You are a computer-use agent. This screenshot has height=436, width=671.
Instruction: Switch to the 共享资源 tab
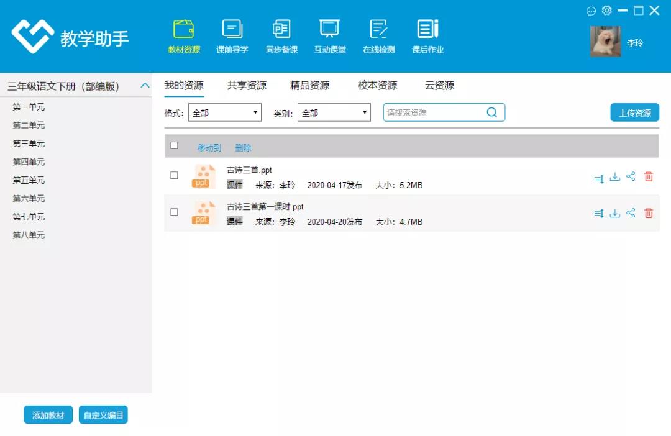247,86
